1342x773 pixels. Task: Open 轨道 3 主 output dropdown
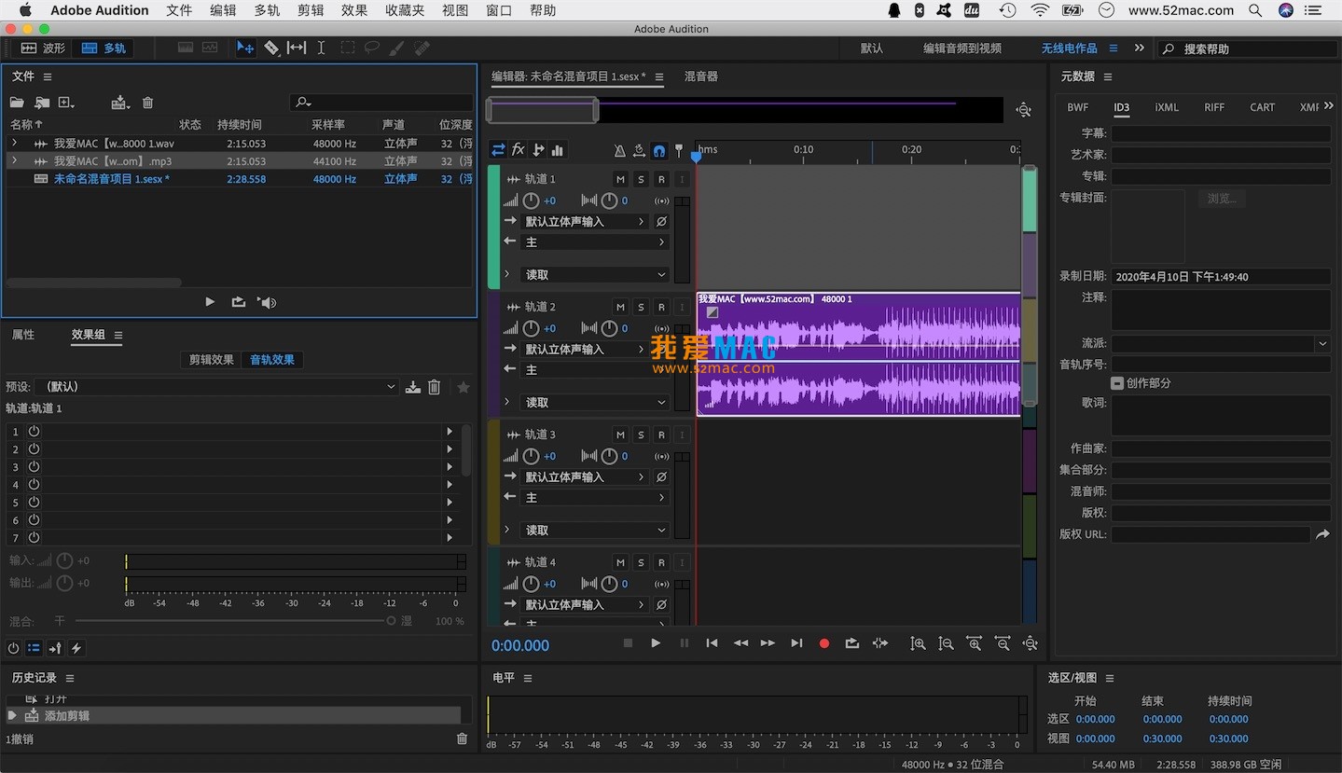[595, 498]
